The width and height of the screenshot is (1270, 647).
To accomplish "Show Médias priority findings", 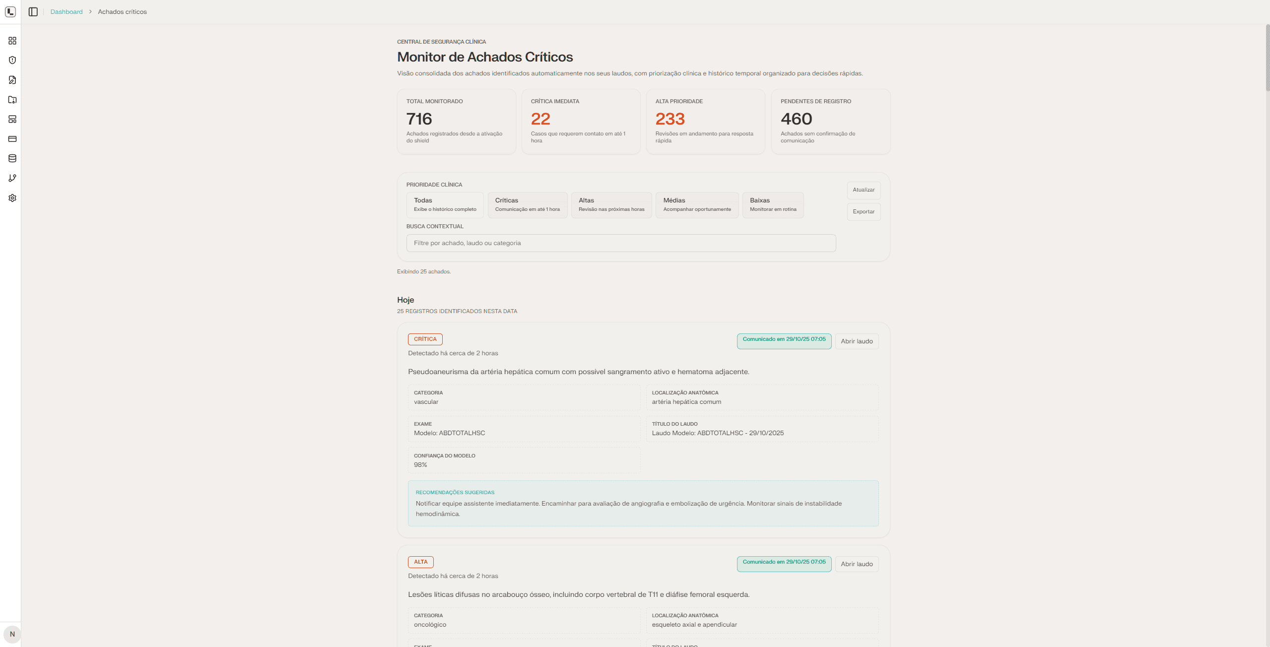I will (x=697, y=204).
